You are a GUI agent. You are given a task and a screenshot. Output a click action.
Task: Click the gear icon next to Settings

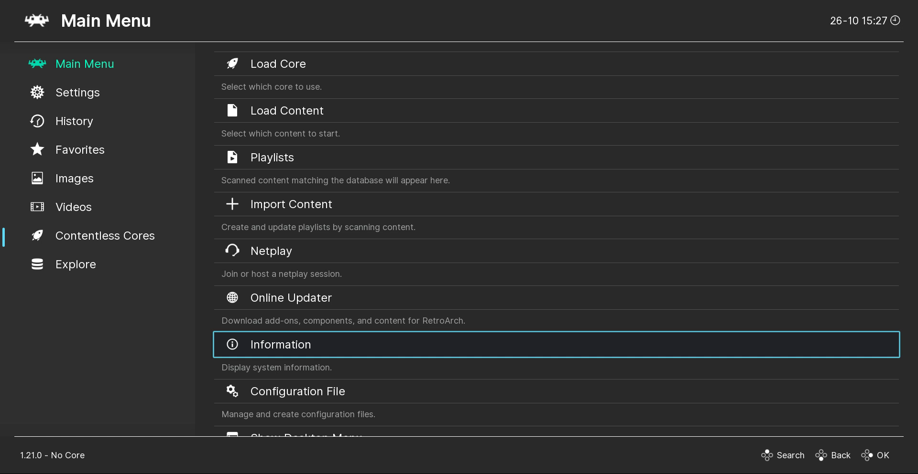(x=37, y=93)
